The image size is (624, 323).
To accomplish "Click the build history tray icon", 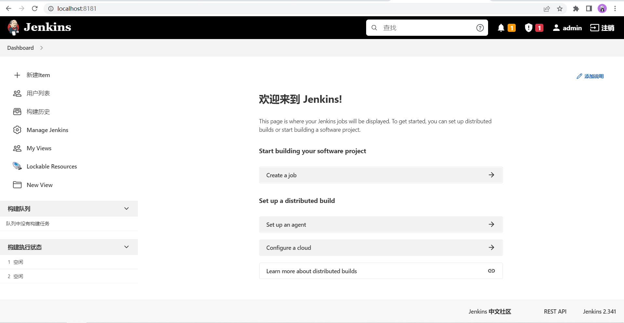I will [x=17, y=112].
